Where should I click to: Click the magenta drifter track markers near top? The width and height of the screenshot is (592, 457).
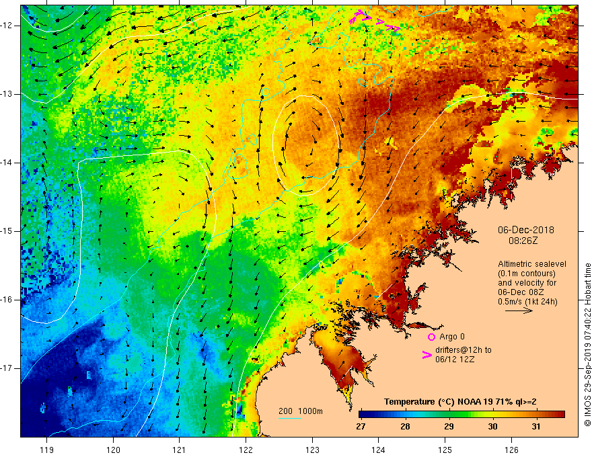[x=374, y=19]
